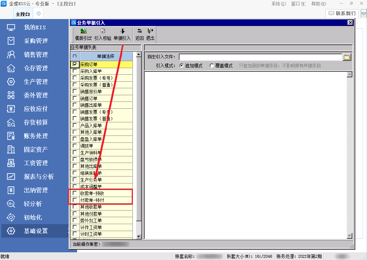This screenshot has width=367, height=260.
Task: Open the 窗口(W) menu
Action: [298, 4]
